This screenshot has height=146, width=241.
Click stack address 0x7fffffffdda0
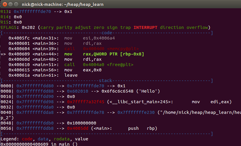[35, 107]
